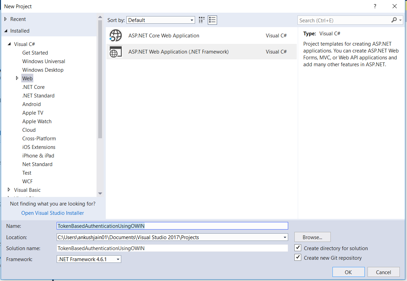
Task: Open the Location history dropdown arrow
Action: click(x=284, y=237)
